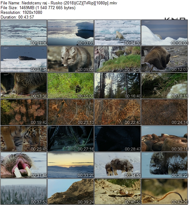Open the snake thumbnail at 00:42:26
This screenshot has height=205, width=189.
[x=164, y=192]
